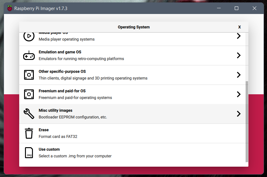Expand Media player OS chevron arrow
The height and width of the screenshot is (177, 267).
[x=239, y=36]
